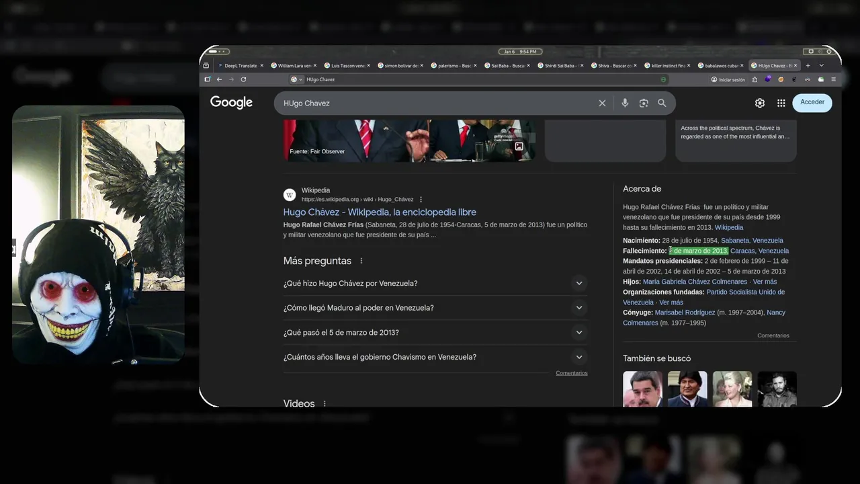Screen dimensions: 860x484
Task: Close the DeepL Translate tab
Action: (262, 66)
